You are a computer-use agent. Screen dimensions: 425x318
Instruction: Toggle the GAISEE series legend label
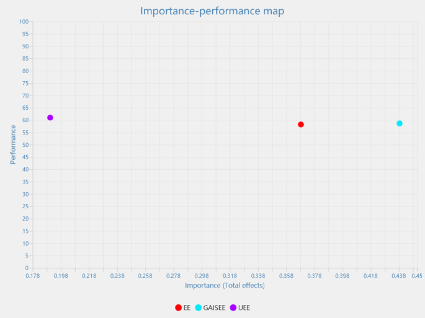(x=214, y=307)
